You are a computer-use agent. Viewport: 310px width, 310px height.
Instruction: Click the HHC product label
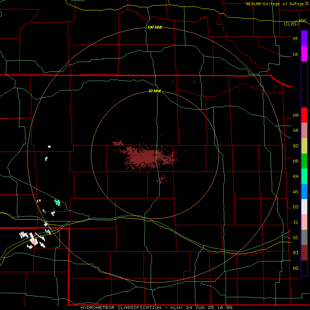coord(302,21)
